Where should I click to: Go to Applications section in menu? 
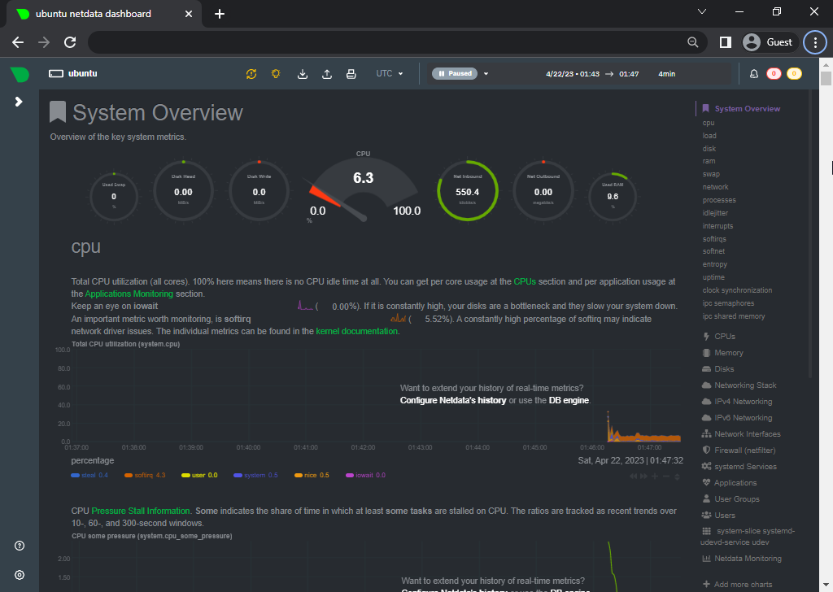pos(730,483)
